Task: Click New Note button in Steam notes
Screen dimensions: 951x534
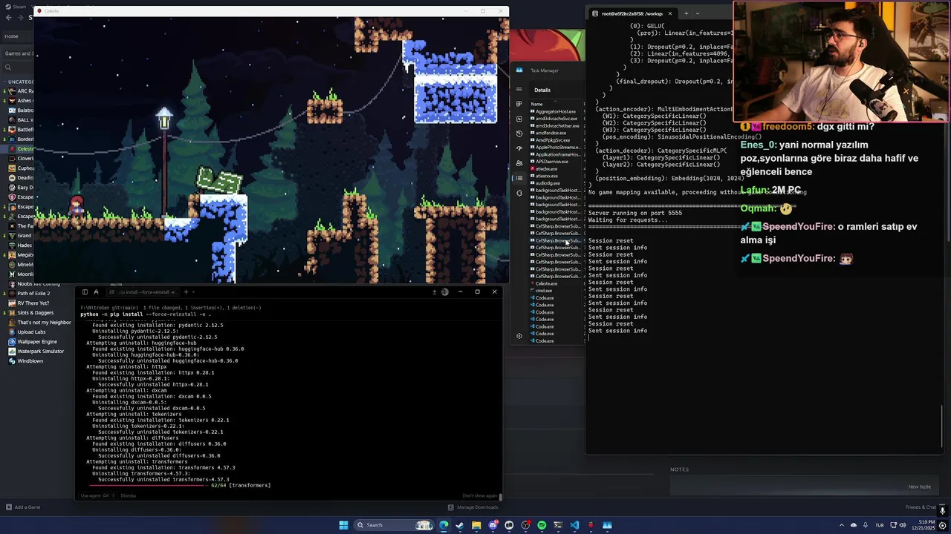Action: click(919, 487)
